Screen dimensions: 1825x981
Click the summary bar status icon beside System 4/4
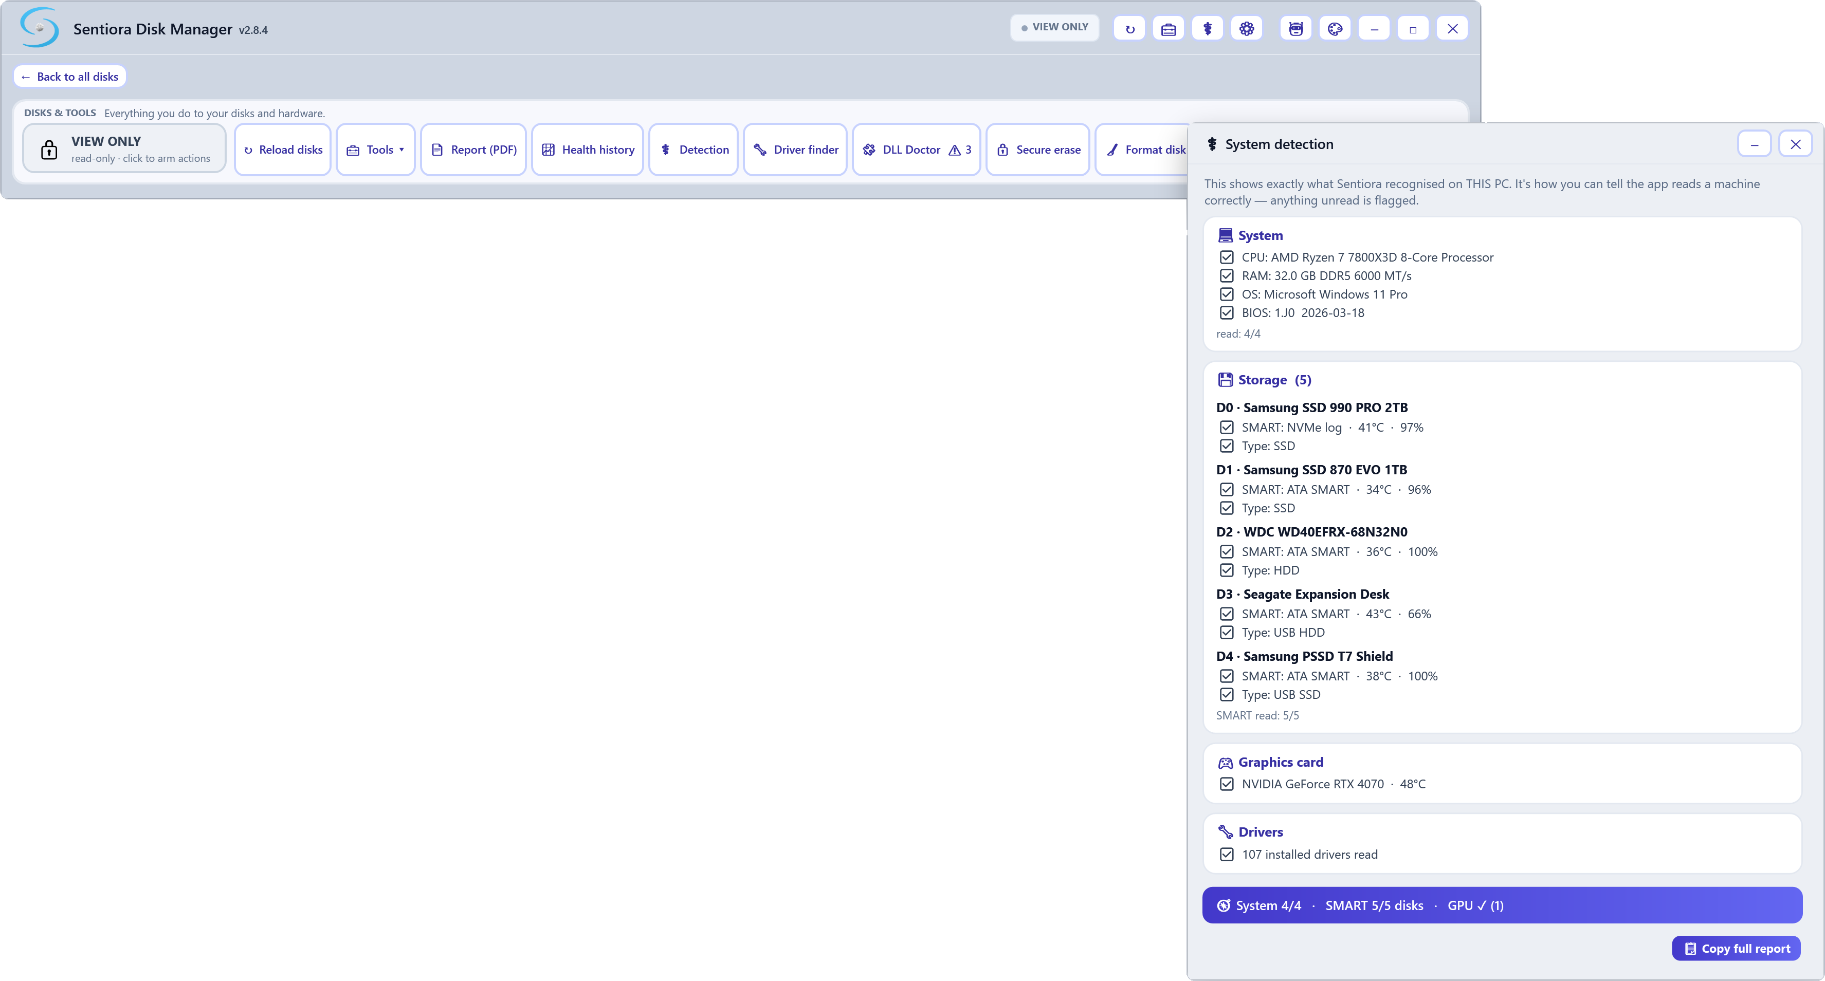(x=1224, y=905)
